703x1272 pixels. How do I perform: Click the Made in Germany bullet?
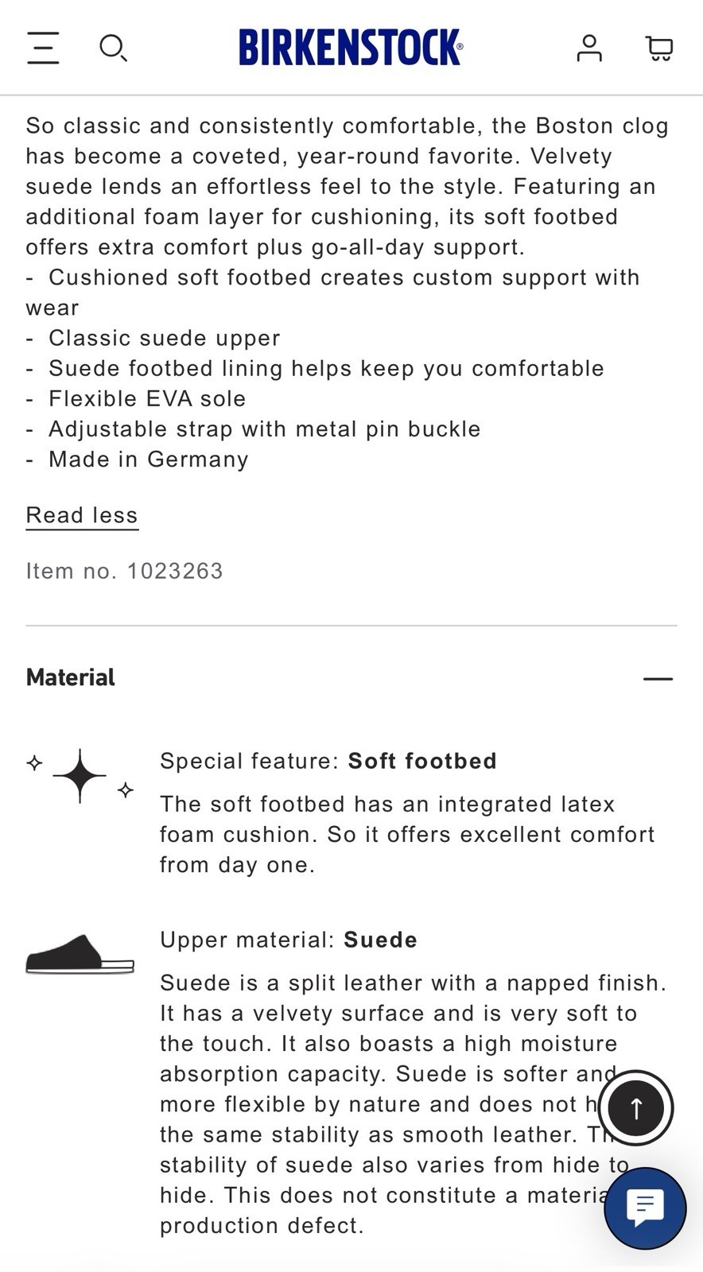[138, 460]
